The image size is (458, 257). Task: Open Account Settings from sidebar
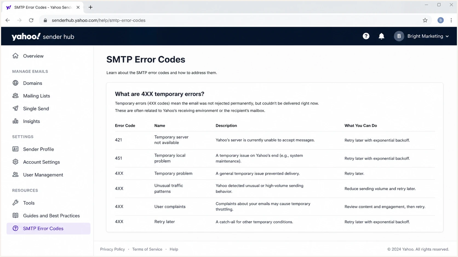[x=41, y=162]
